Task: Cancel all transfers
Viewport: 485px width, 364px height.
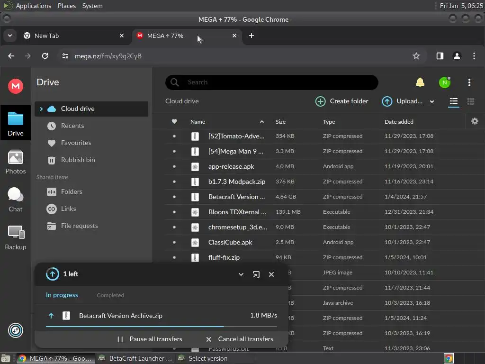Action: pyautogui.click(x=240, y=339)
